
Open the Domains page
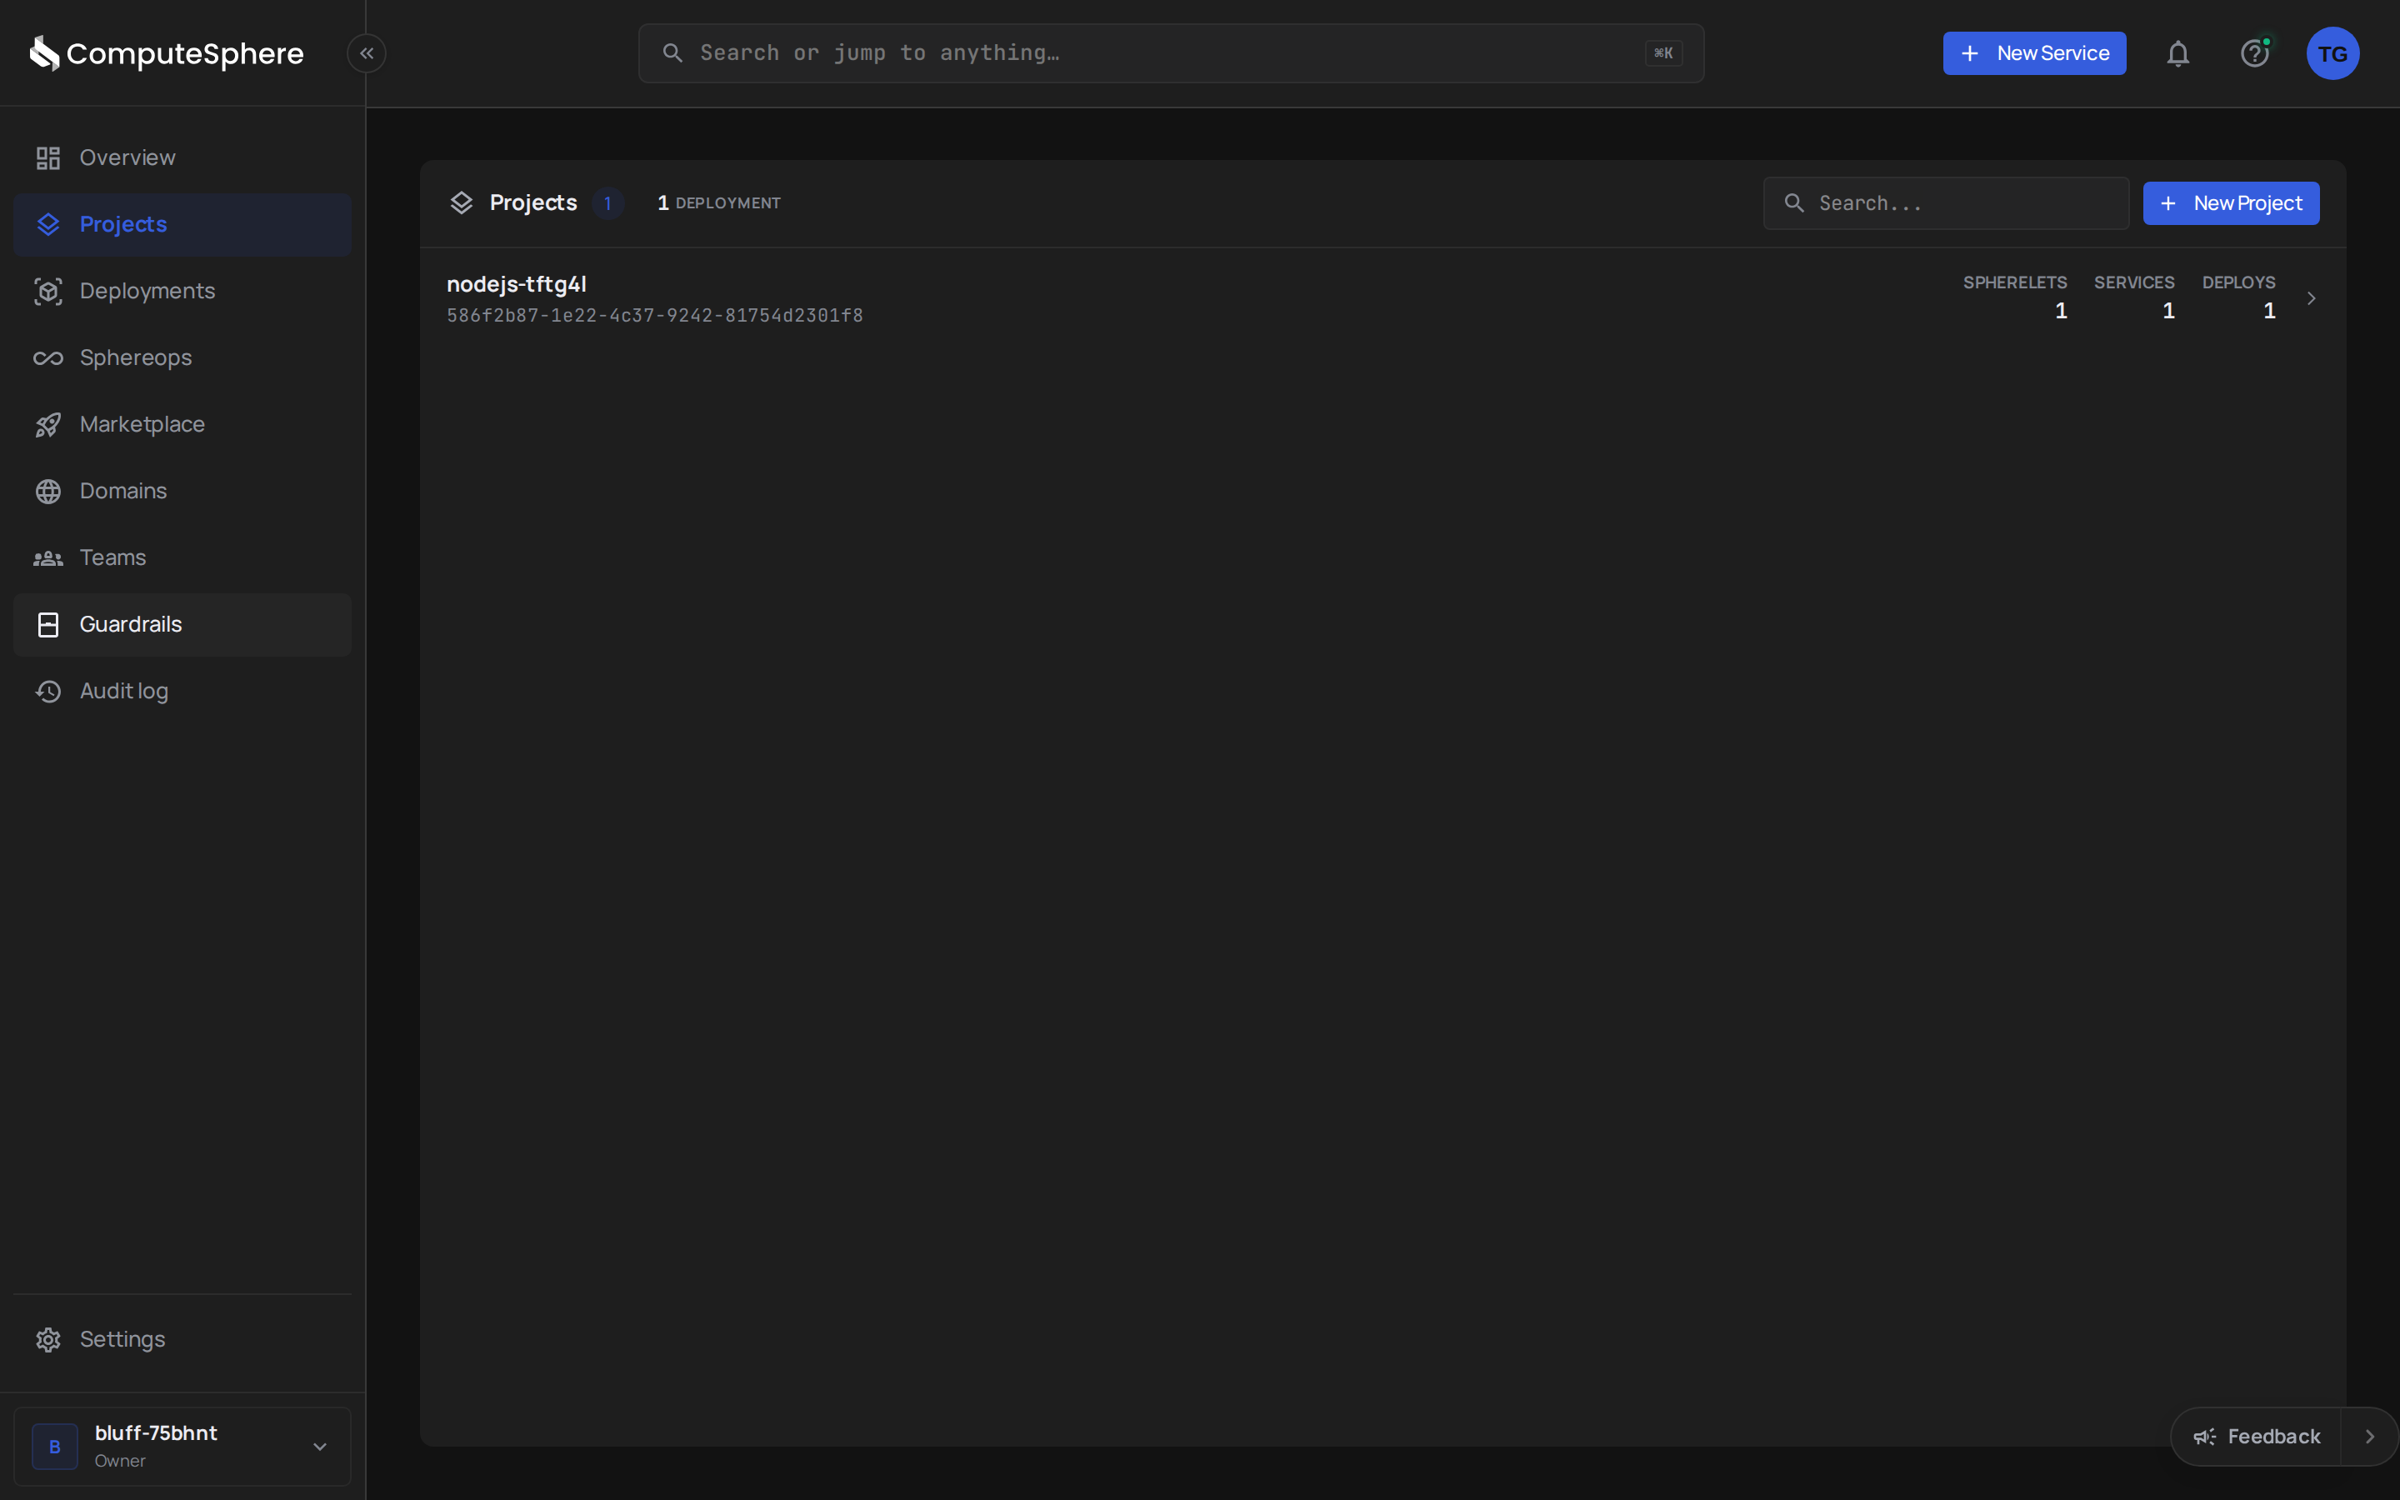pos(182,491)
